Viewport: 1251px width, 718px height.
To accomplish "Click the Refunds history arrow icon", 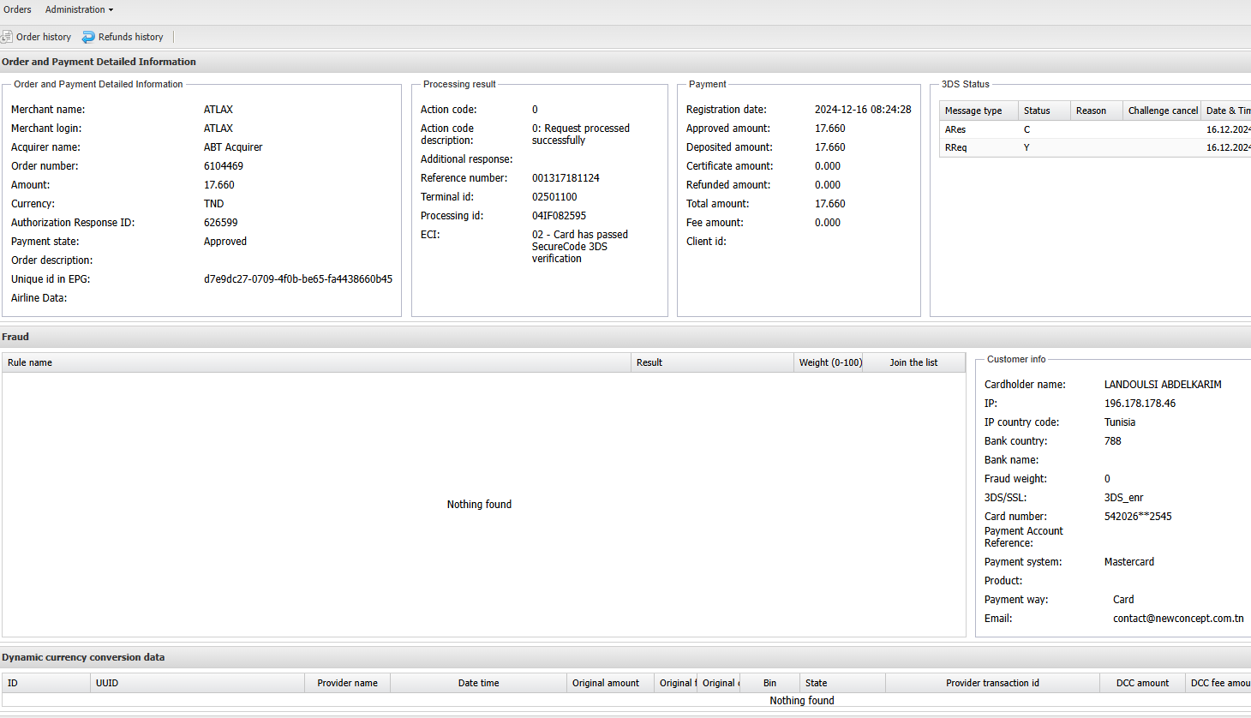I will pyautogui.click(x=88, y=37).
